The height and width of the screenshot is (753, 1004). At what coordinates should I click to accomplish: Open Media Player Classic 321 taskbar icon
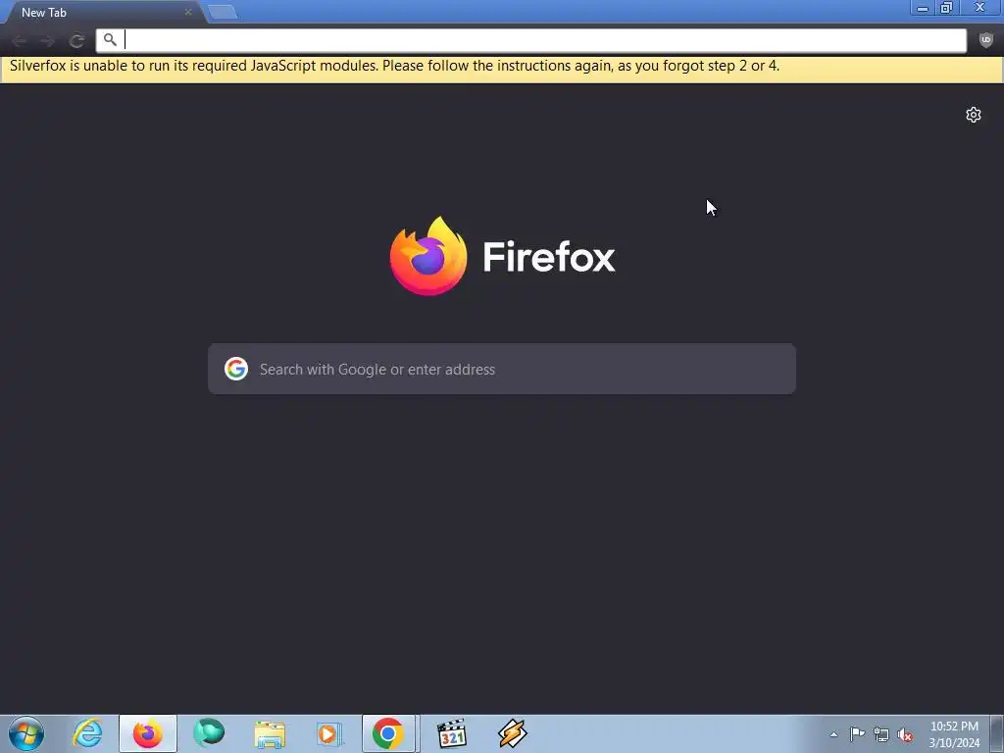pos(451,733)
